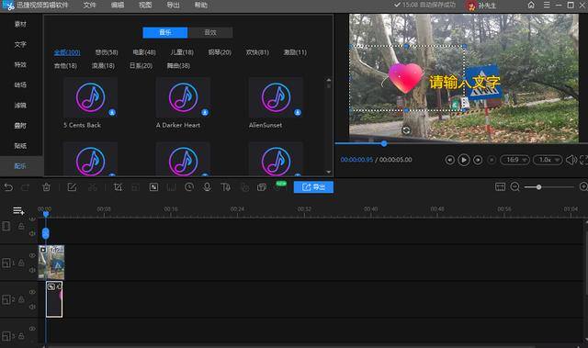Filter music by category with count (11)

[295, 52]
